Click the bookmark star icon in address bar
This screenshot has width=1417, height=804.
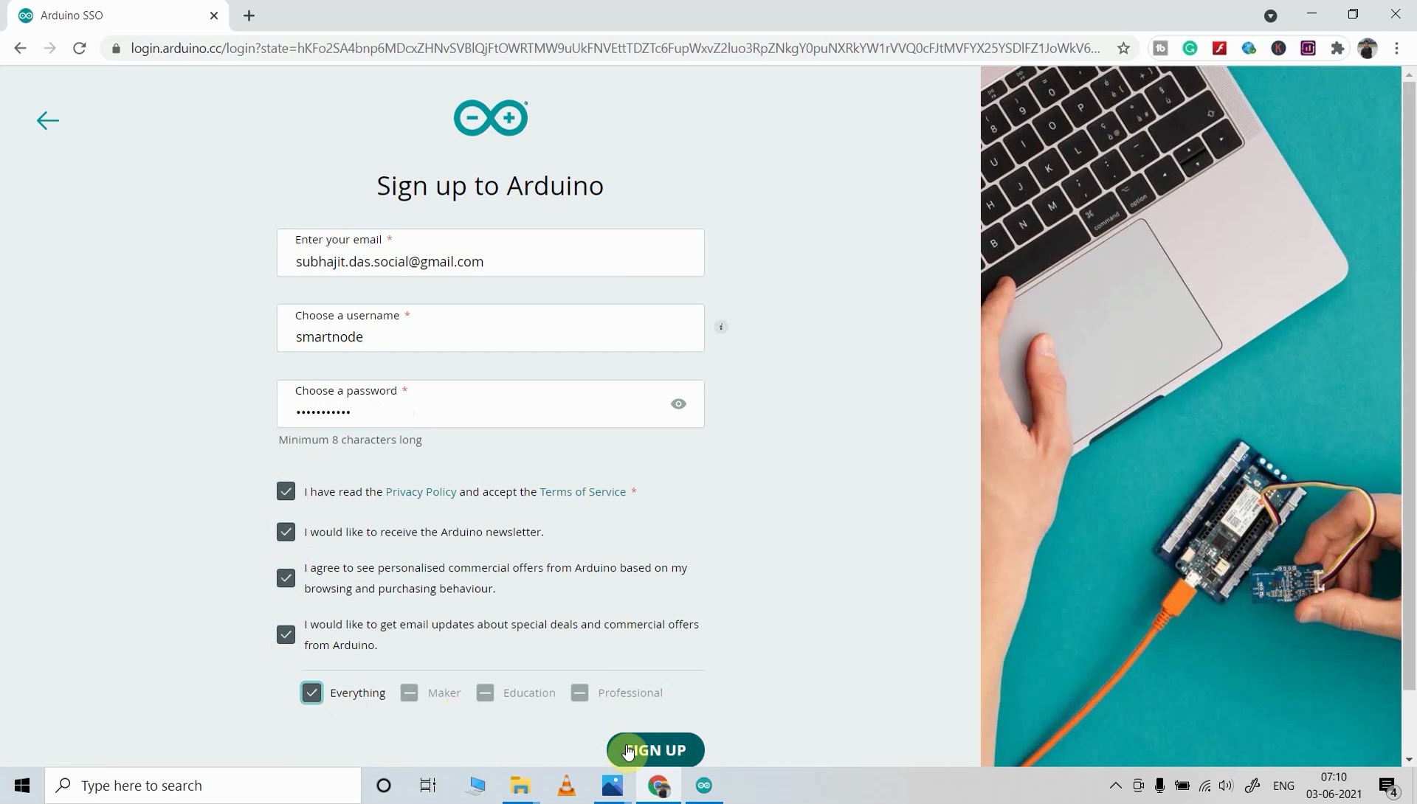pyautogui.click(x=1122, y=48)
